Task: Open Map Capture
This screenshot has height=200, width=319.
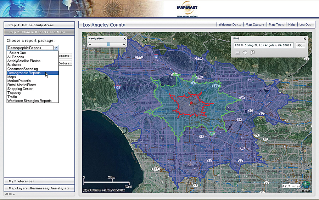Action: 255,24
